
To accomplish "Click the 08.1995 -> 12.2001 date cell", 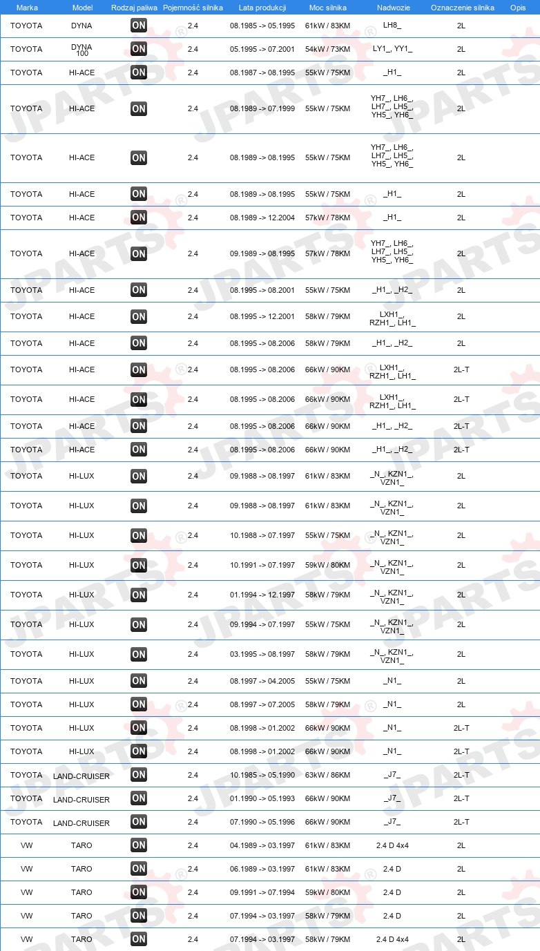I will click(262, 317).
